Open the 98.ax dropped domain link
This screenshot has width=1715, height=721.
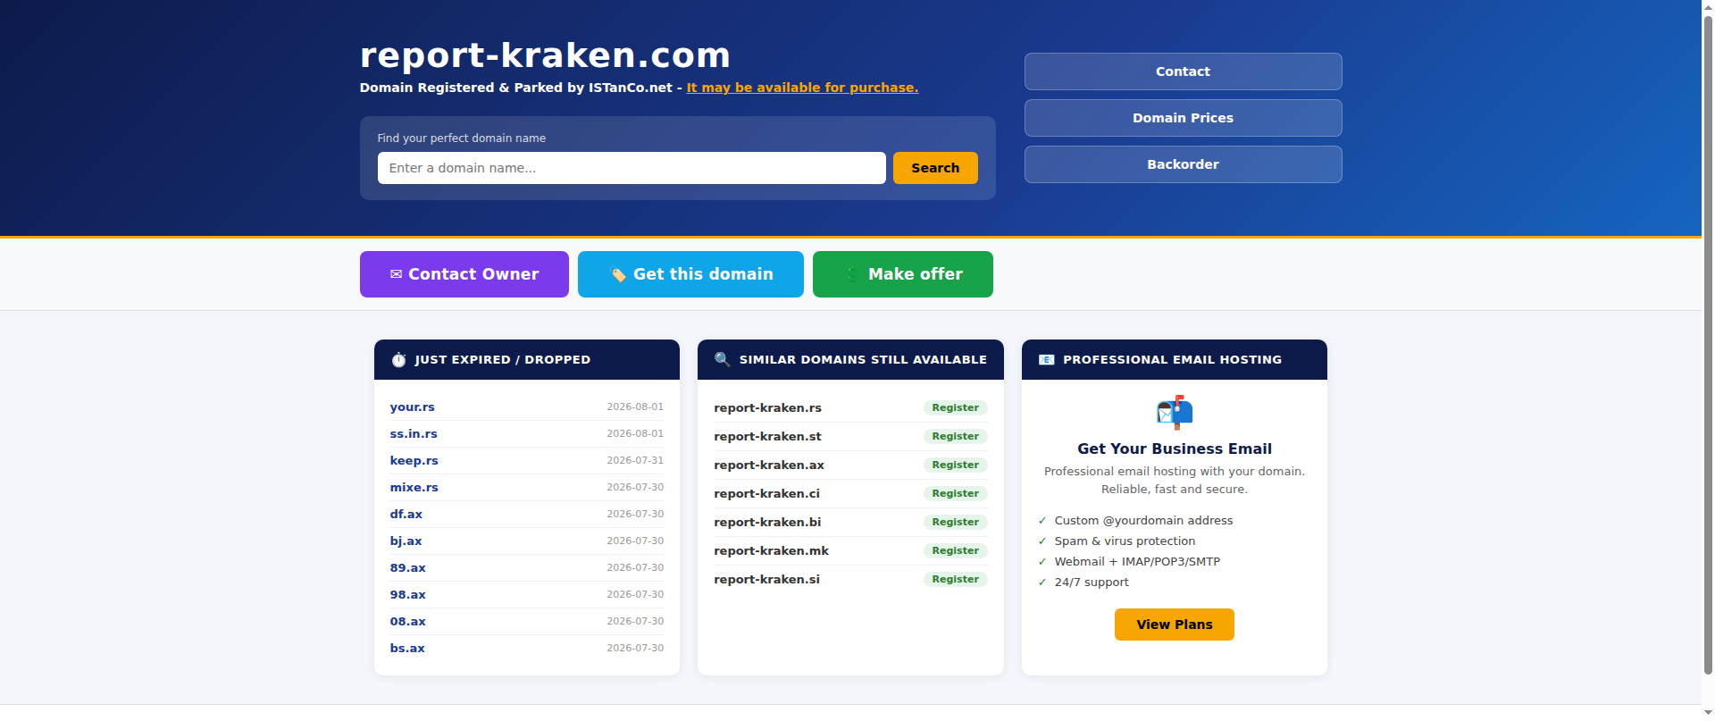tap(408, 594)
